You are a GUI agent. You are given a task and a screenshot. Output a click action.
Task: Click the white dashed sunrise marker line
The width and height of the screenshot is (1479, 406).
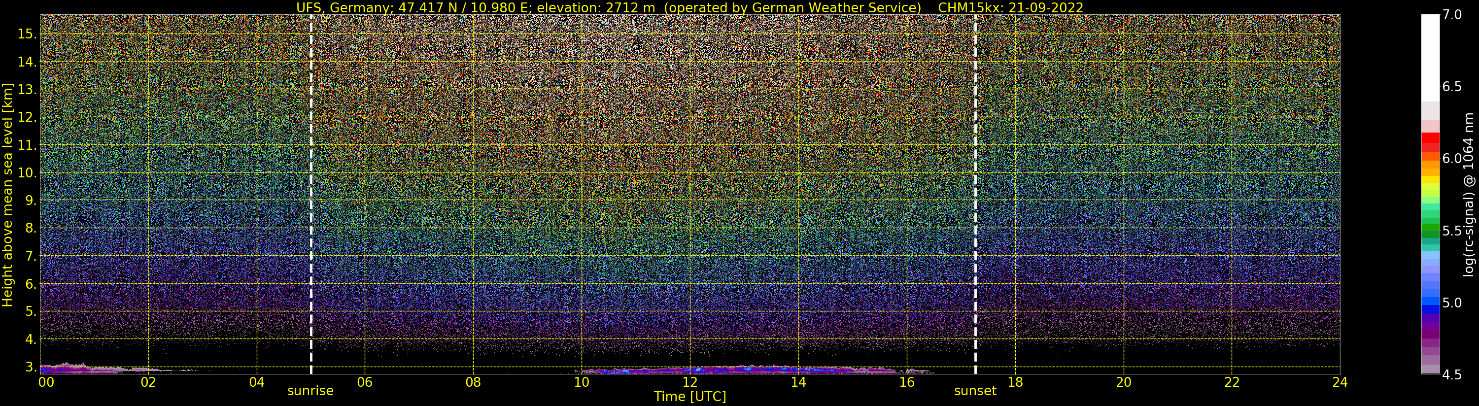(310, 194)
